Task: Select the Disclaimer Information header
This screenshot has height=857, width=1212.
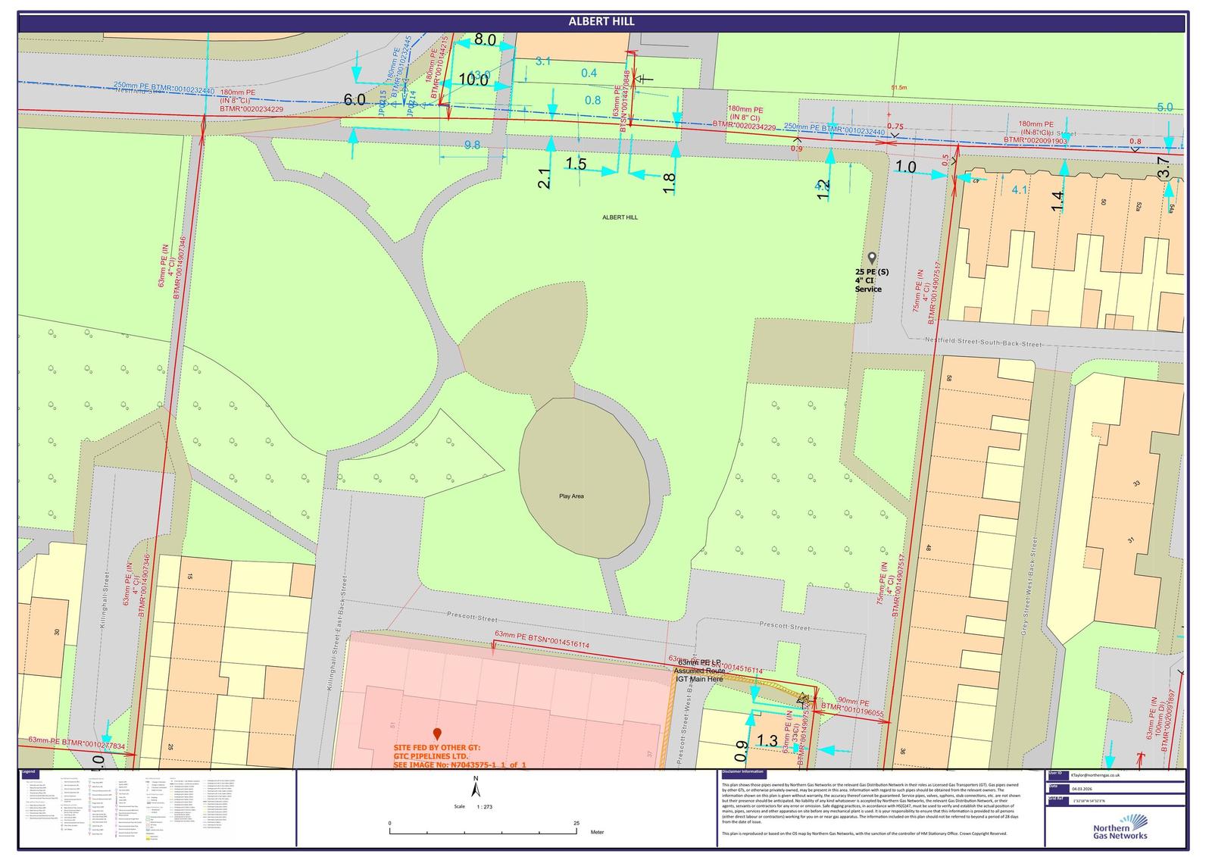Action: click(x=749, y=772)
